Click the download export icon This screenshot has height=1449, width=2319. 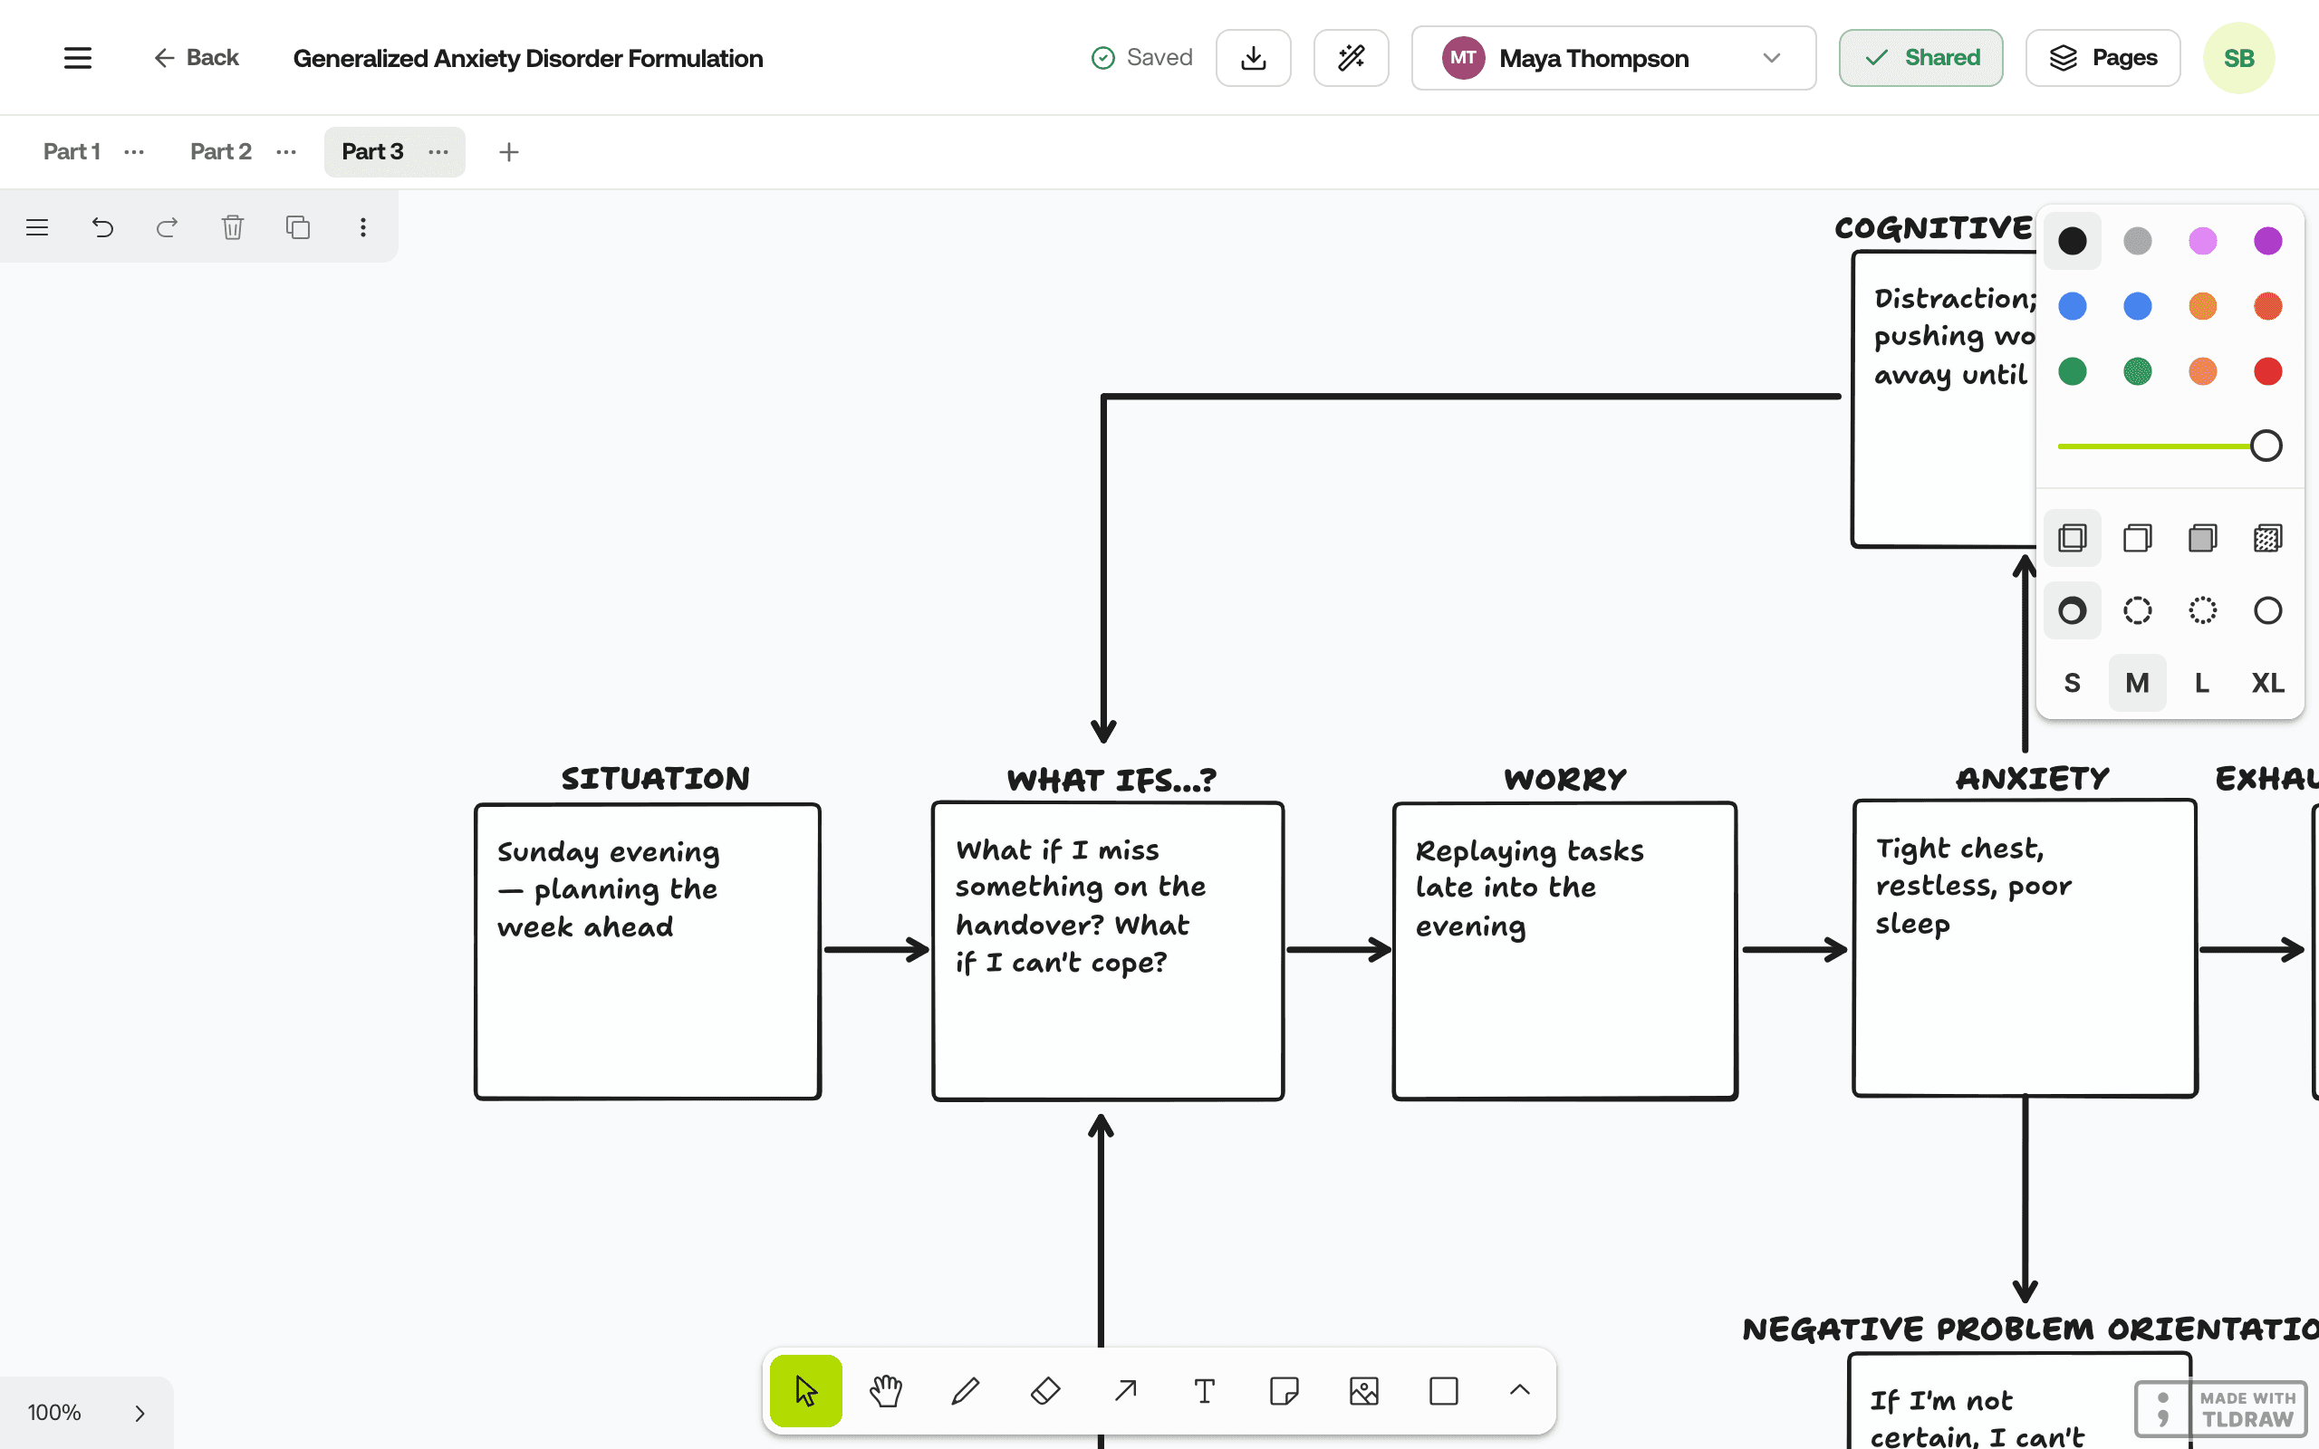coord(1254,57)
